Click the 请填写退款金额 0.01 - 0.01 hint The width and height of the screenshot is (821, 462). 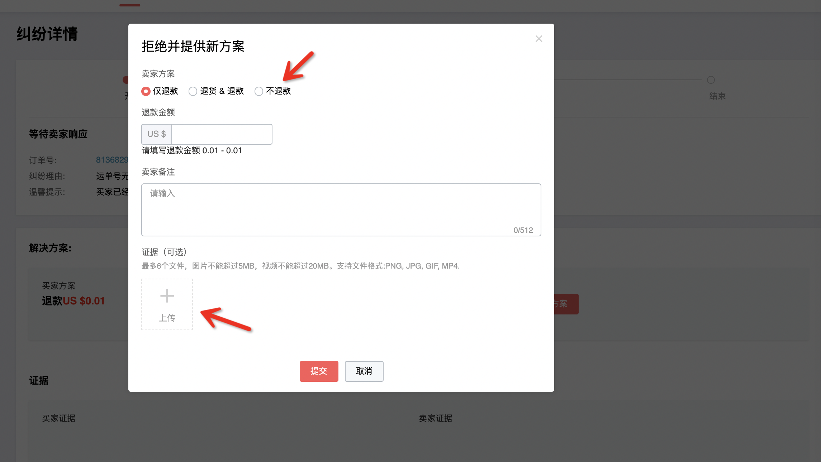192,150
